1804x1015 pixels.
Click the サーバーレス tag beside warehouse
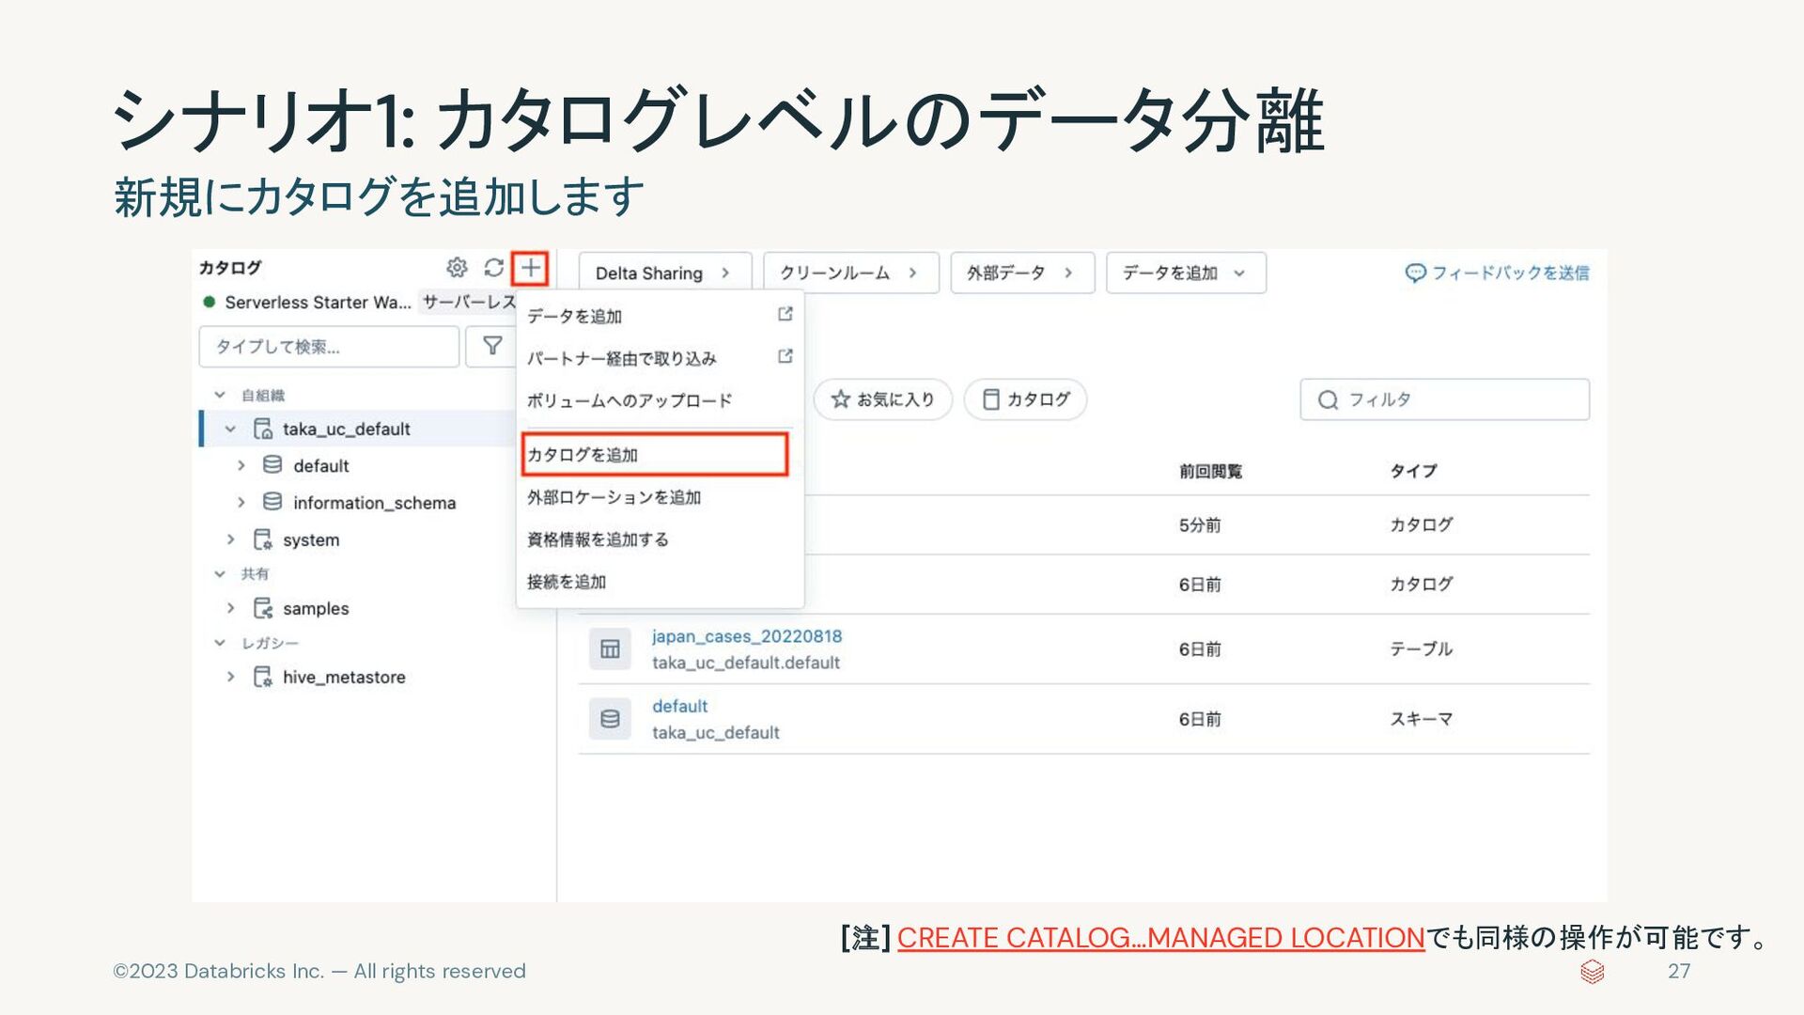tap(469, 302)
